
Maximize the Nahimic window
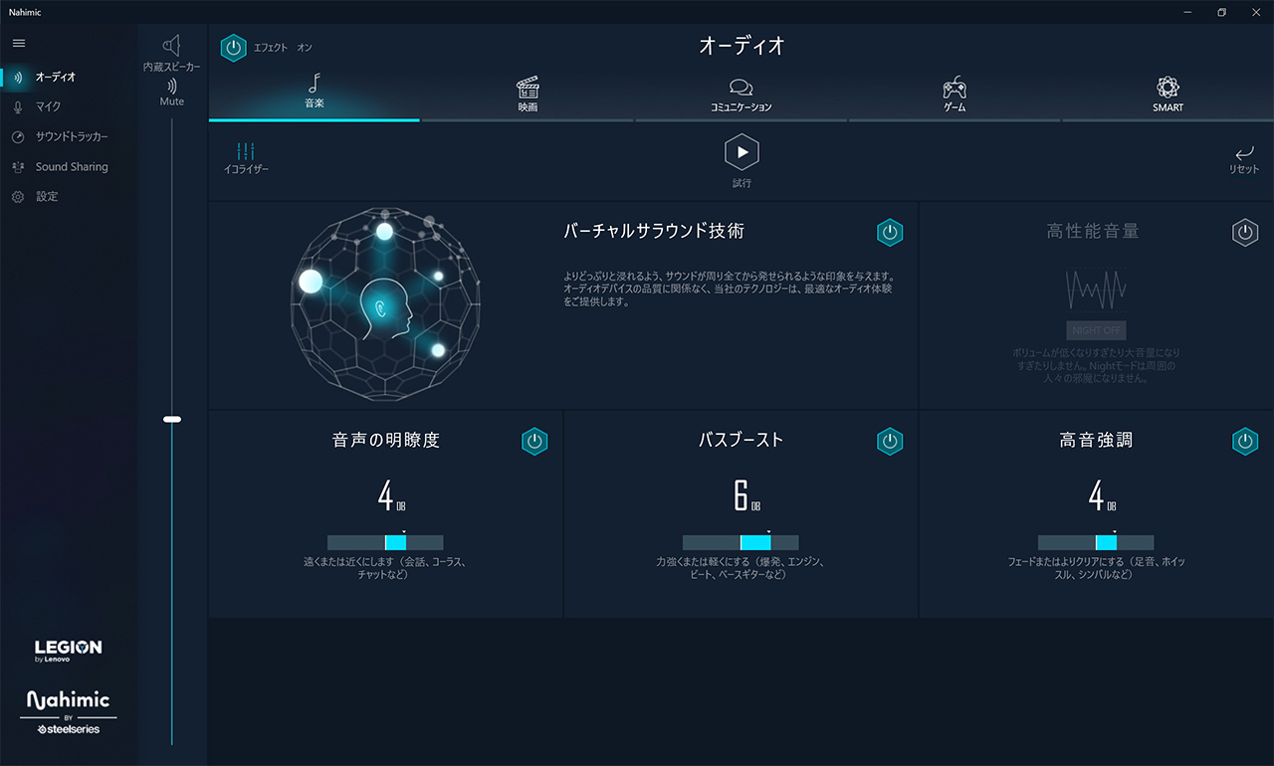(1221, 12)
